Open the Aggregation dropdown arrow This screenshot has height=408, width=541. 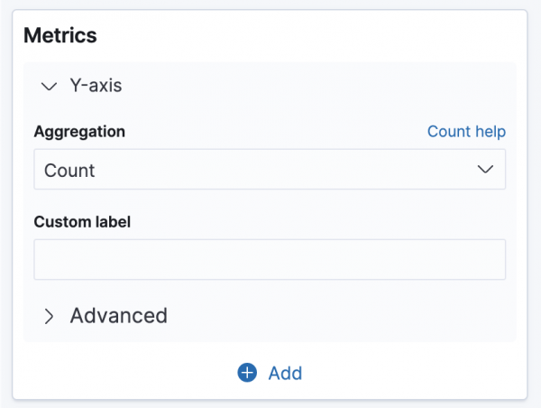pyautogui.click(x=485, y=170)
